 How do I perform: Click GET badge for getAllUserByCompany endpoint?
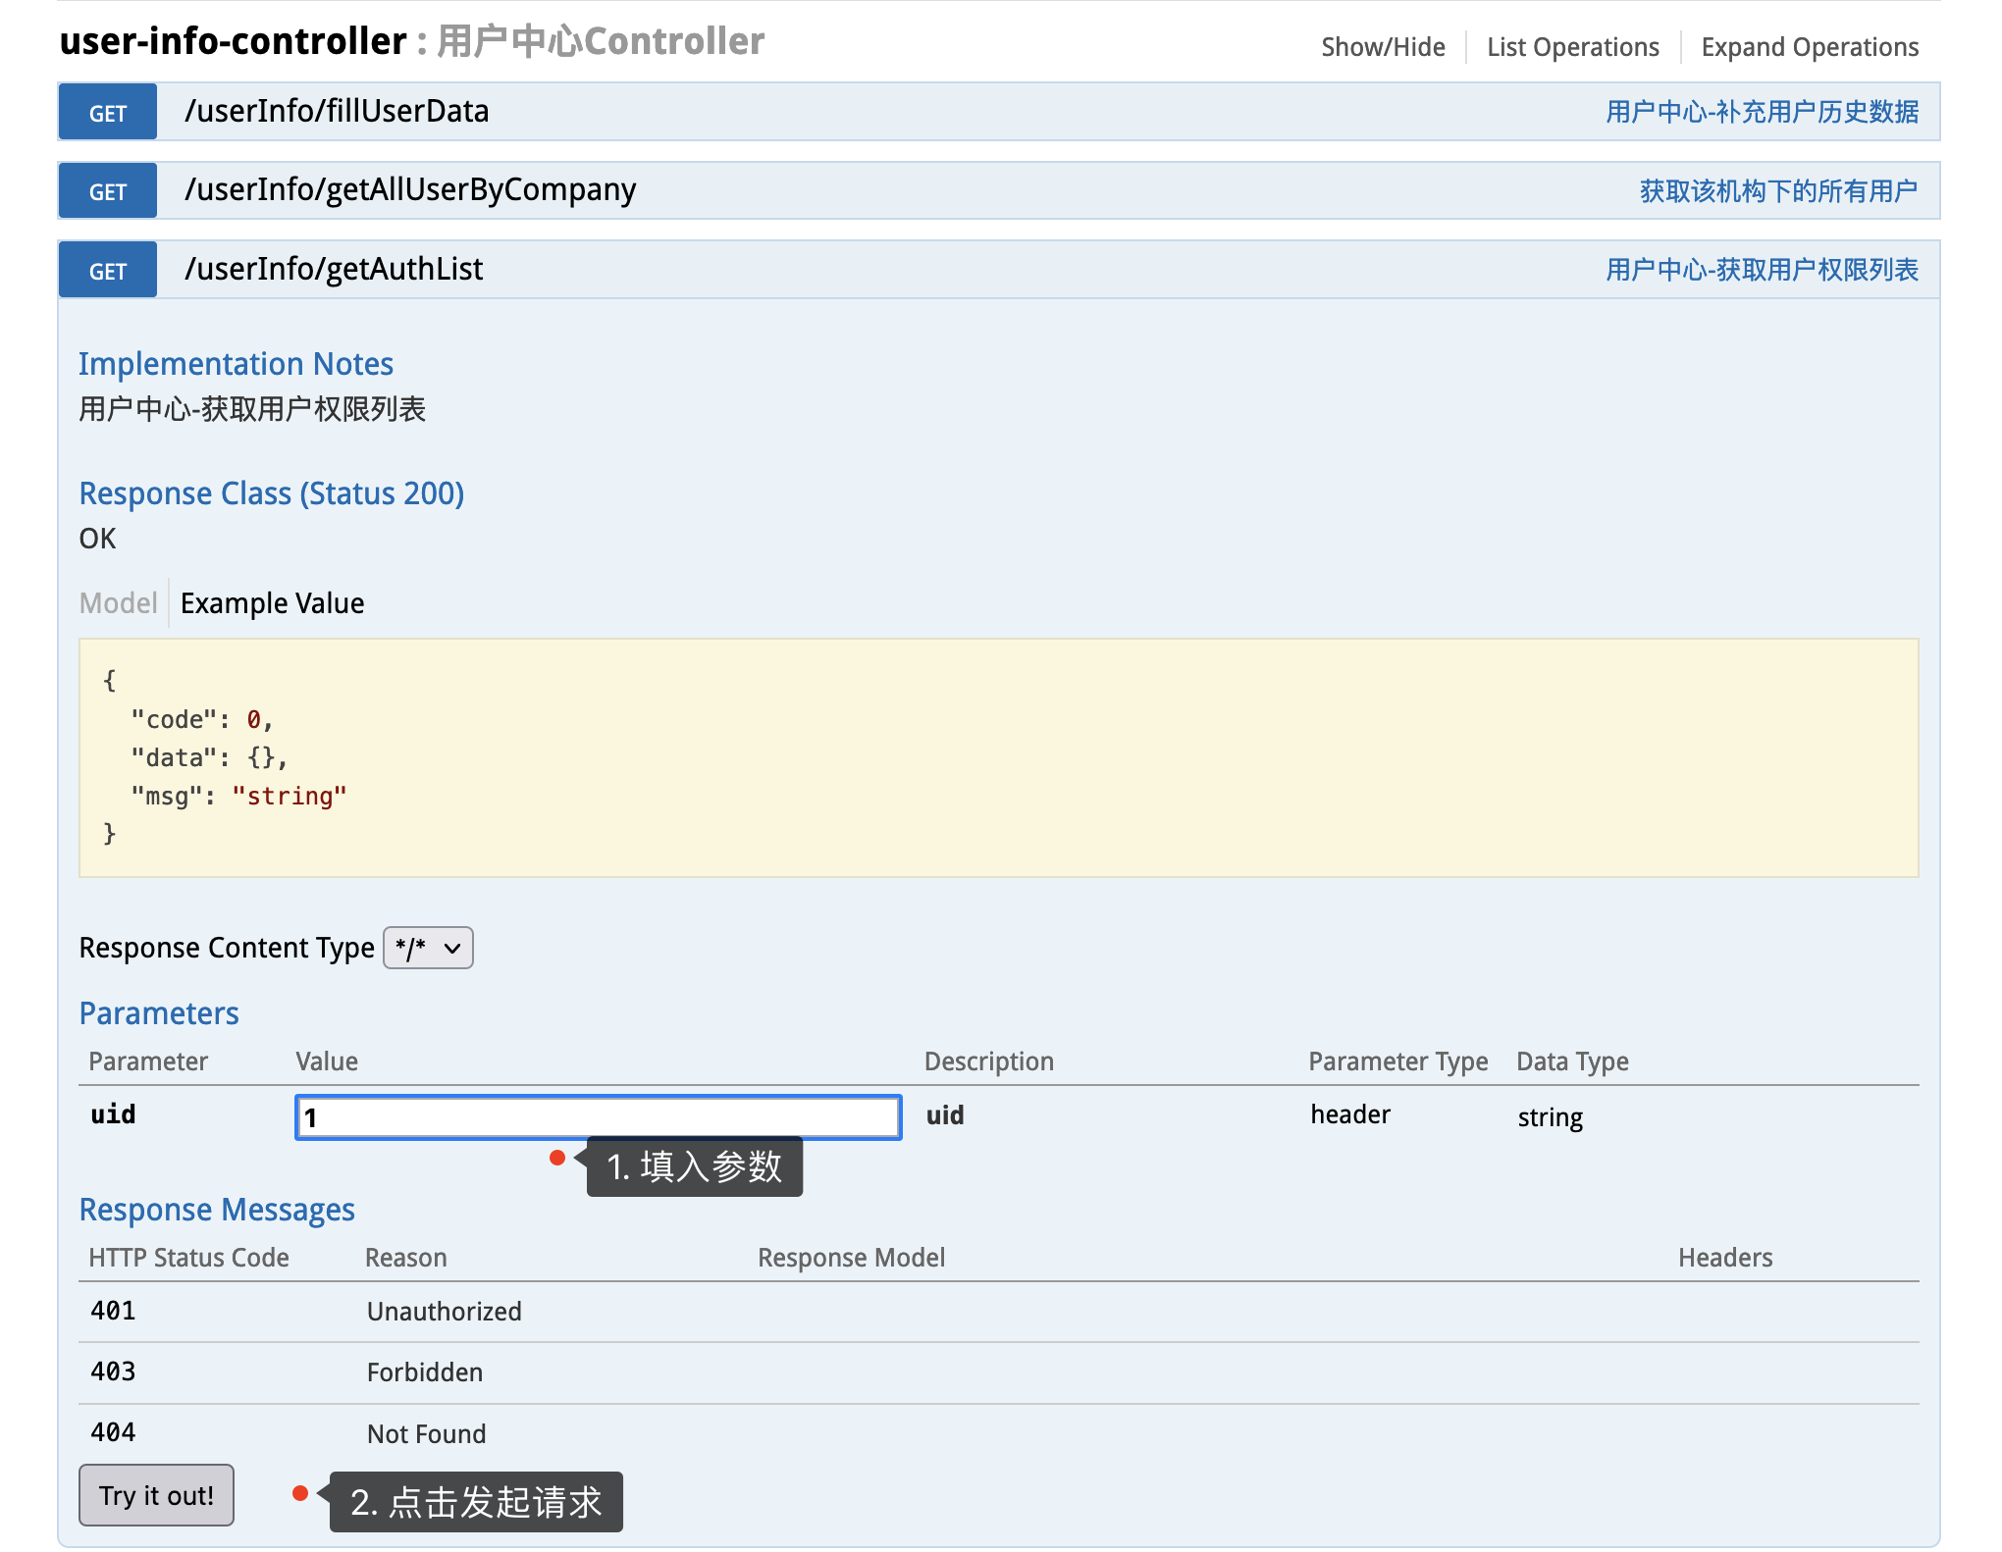[107, 191]
